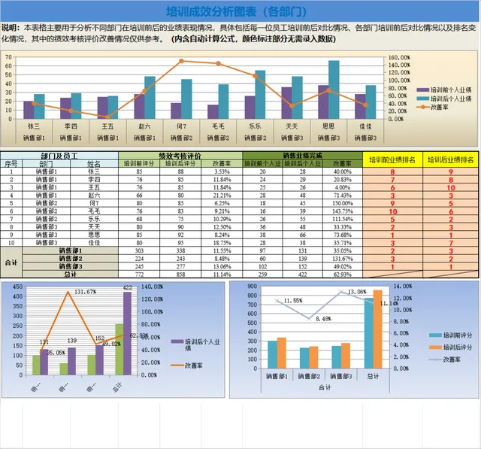Image resolution: width=481 pixels, height=449 pixels.
Task: Click the 培训后评分 column header in table
Action: coord(180,163)
